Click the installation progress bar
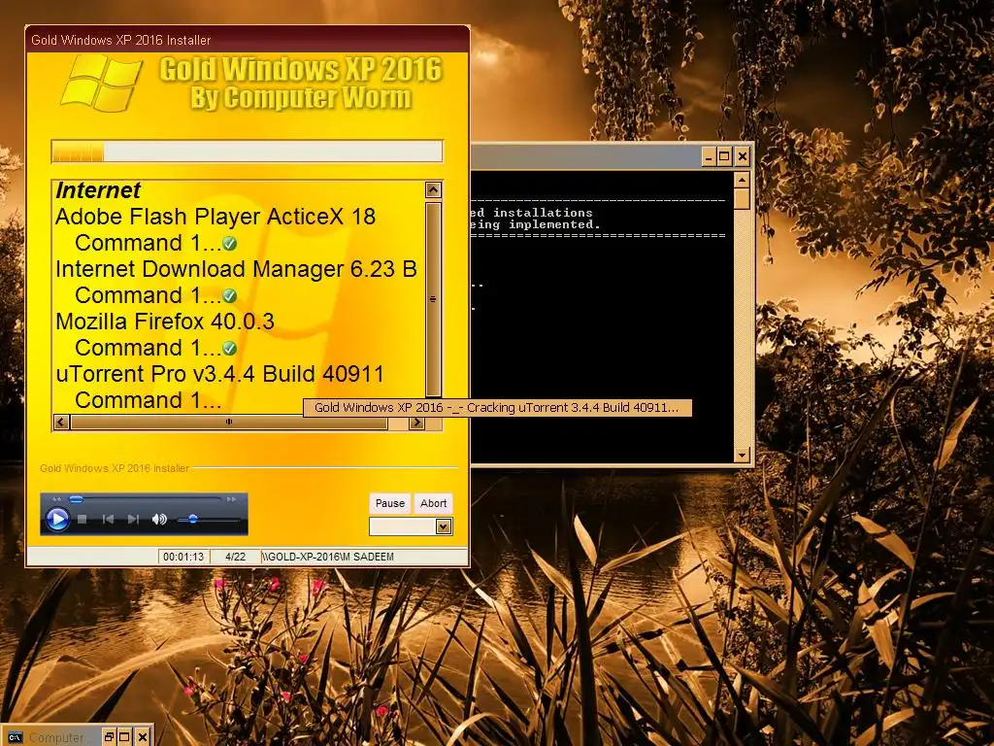994x746 pixels. tap(248, 152)
